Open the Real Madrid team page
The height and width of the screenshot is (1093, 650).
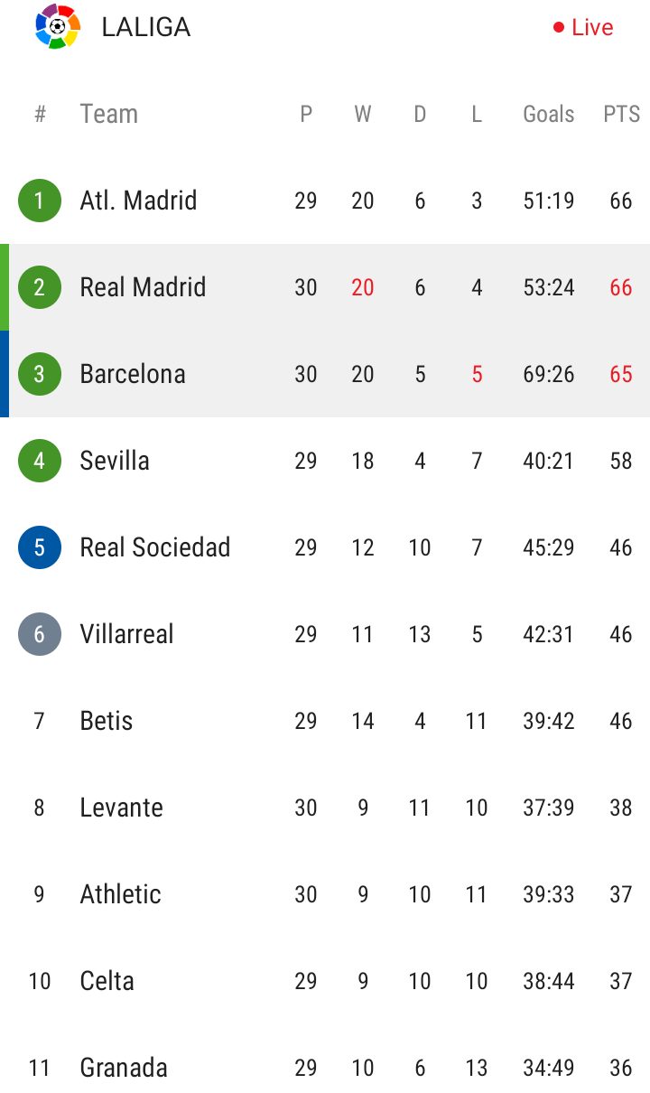point(143,287)
